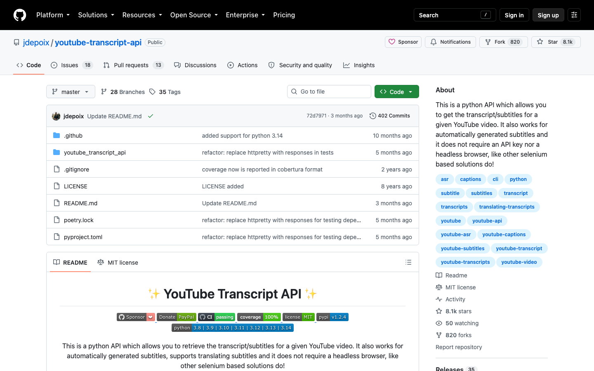Click the Notifications bell button
594x371 pixels.
pos(450,42)
